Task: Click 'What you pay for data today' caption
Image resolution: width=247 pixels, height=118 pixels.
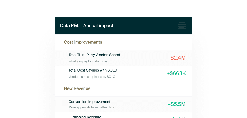Action: pyautogui.click(x=88, y=61)
